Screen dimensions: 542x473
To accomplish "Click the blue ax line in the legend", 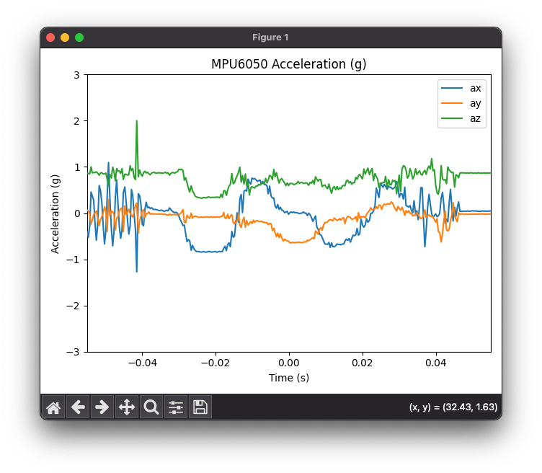I will coord(452,88).
